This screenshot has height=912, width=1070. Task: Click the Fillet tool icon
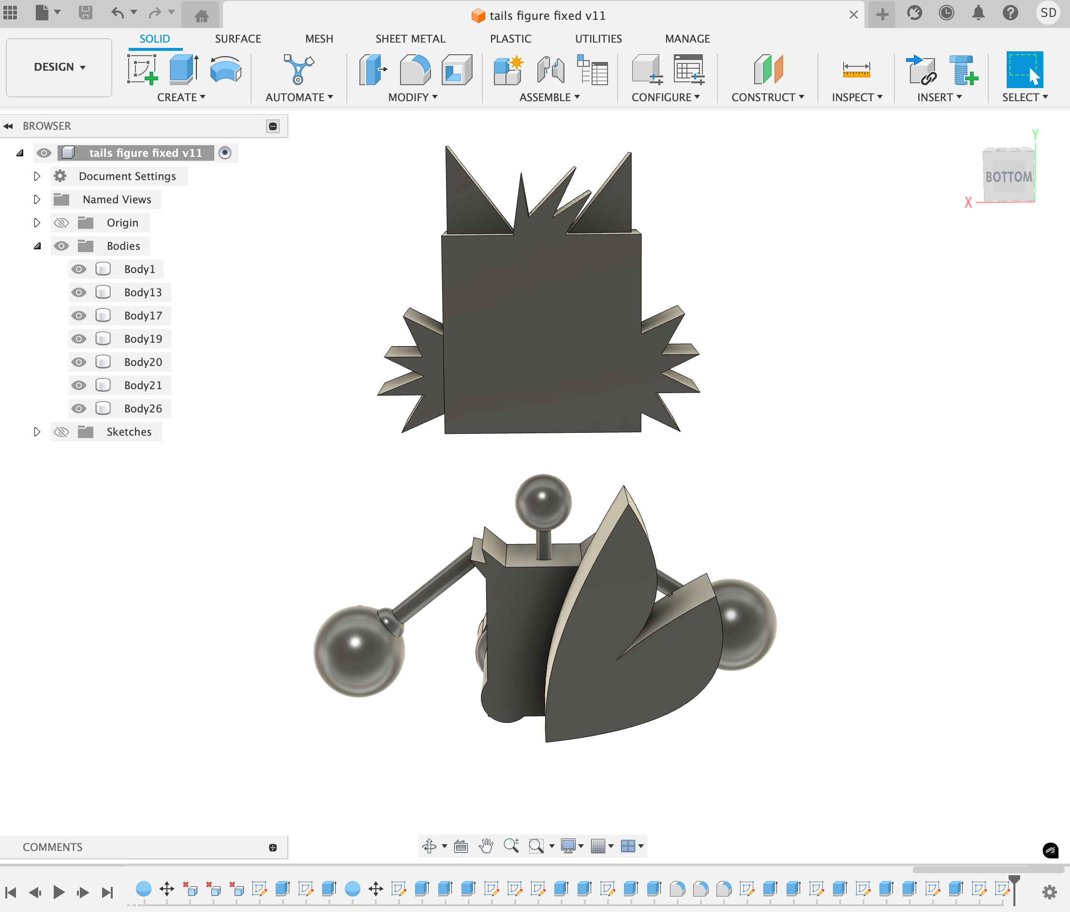tap(415, 69)
